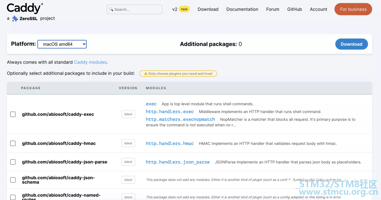The image size is (381, 200).
Task: Open the v2 new version menu
Action: [x=181, y=9]
